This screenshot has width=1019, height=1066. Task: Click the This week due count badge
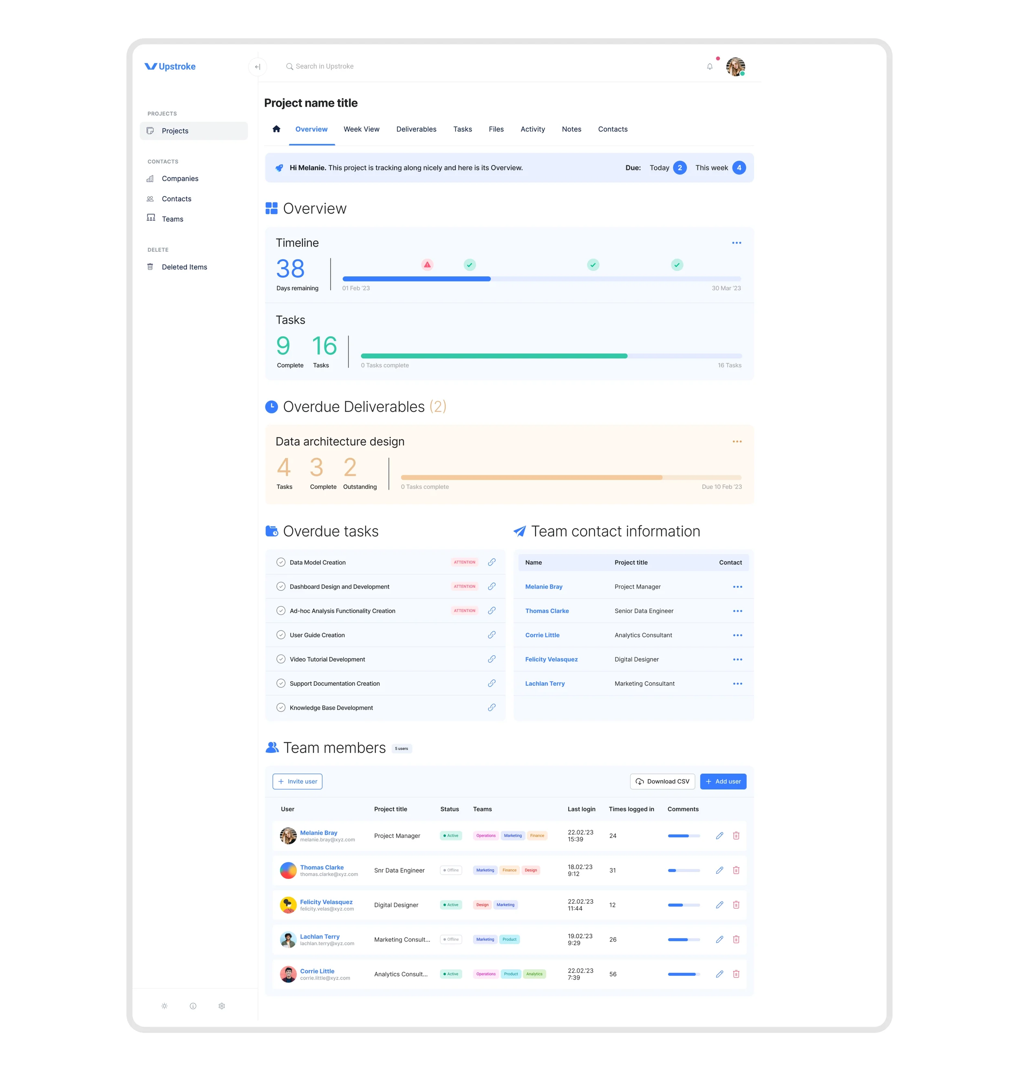tap(739, 167)
